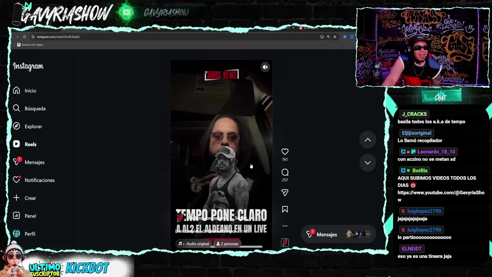Click streamer webcam overlay
492x277 pixels.
click(x=423, y=48)
